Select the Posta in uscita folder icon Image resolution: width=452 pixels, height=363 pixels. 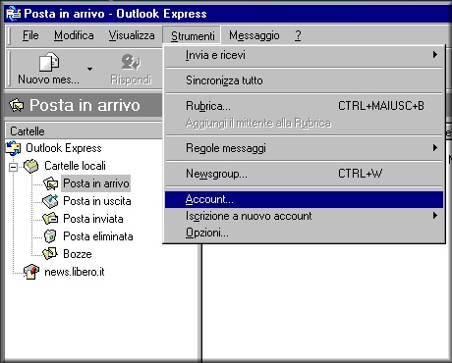pyautogui.click(x=50, y=201)
